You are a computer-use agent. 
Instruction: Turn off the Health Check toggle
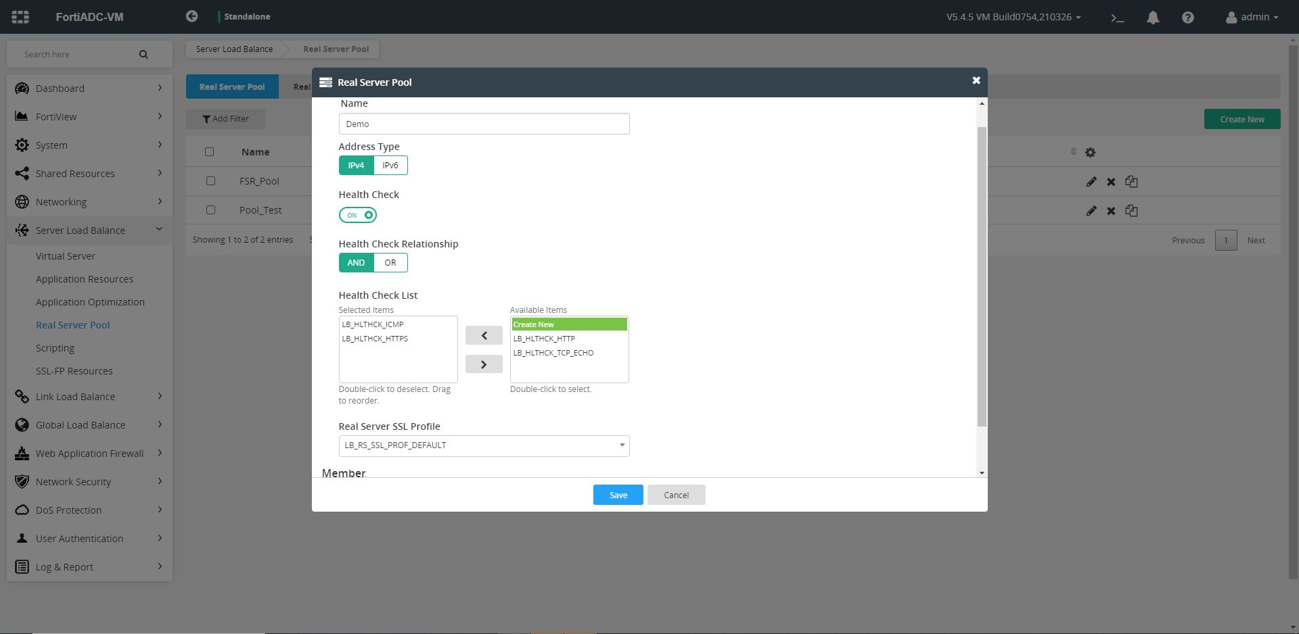pos(357,214)
